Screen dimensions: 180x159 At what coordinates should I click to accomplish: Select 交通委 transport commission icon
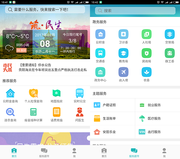[100, 55]
